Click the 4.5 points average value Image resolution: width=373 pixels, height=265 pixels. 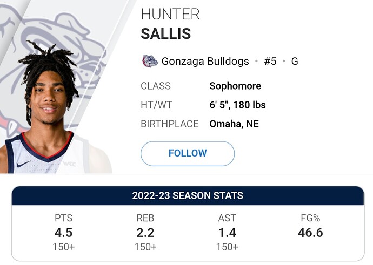(x=63, y=233)
